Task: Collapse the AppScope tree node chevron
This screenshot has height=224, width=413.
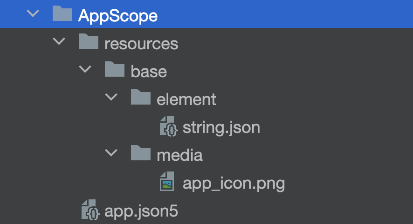Action: (x=33, y=13)
